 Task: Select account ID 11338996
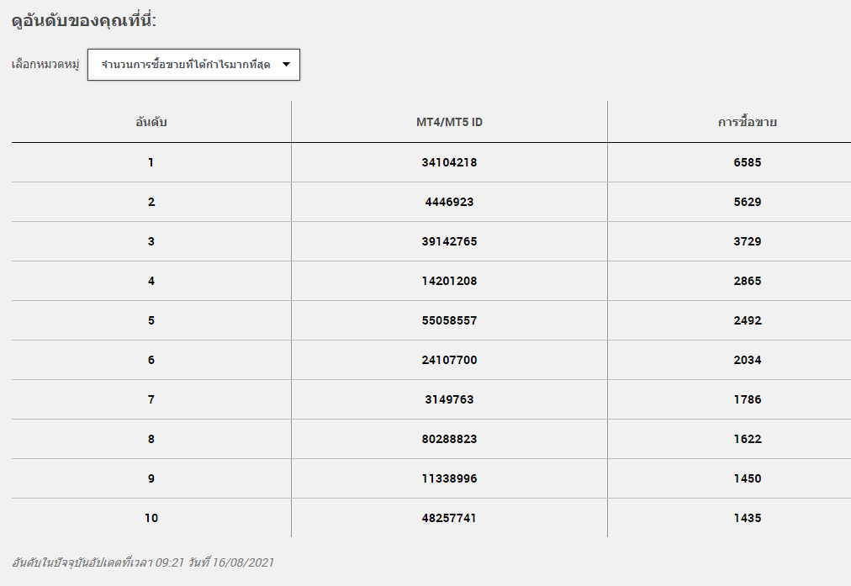tap(449, 478)
